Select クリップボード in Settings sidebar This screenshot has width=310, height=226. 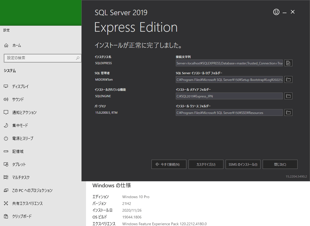(x=22, y=216)
